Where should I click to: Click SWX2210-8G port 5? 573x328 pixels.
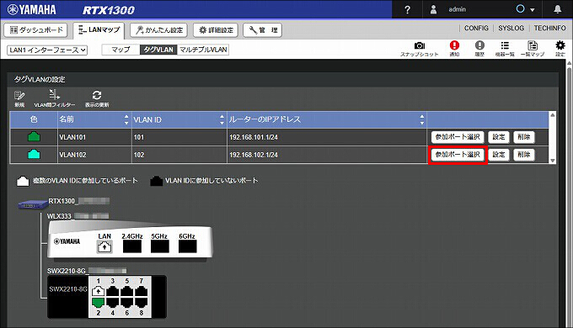click(x=126, y=292)
